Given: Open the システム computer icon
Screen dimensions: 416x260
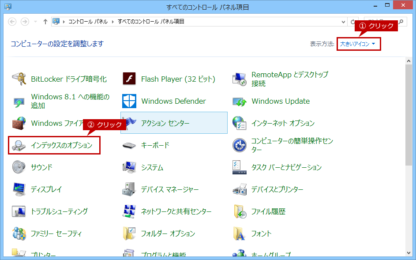Looking at the screenshot, I should point(129,167).
